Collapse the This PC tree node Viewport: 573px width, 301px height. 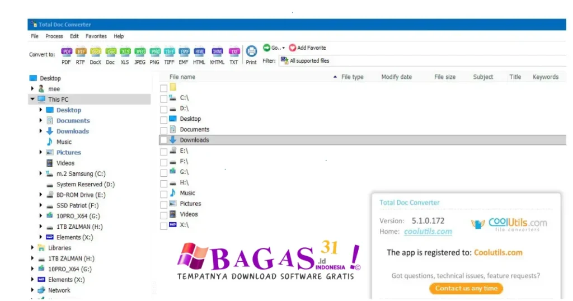pos(32,99)
